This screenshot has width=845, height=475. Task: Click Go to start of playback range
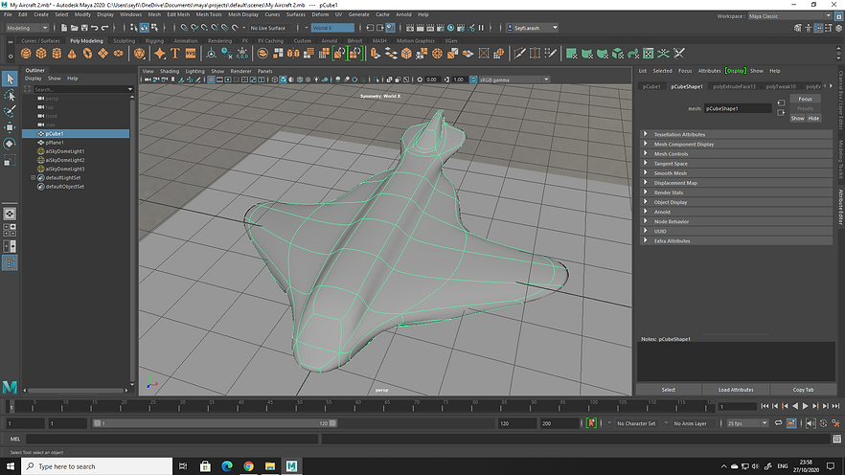[765, 406]
